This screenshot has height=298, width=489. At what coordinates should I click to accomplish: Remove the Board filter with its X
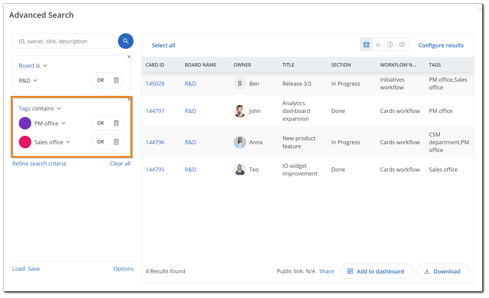point(129,57)
